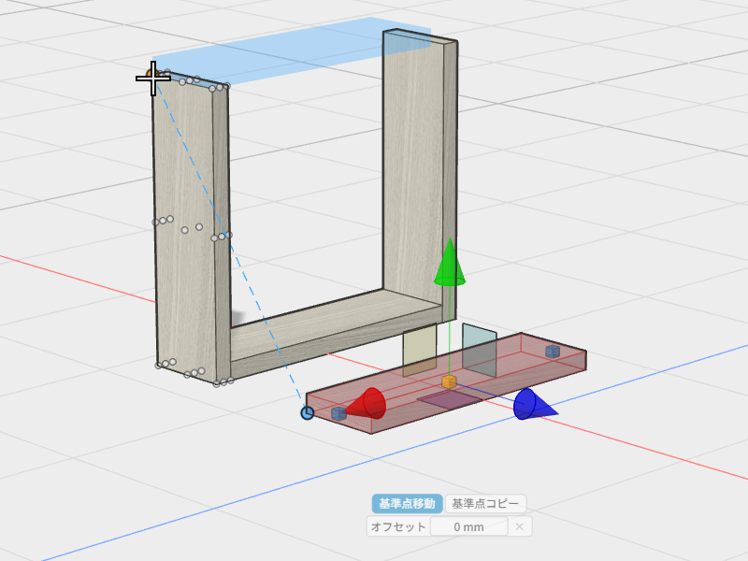The height and width of the screenshot is (561, 748).
Task: Click the yellow plane handle of the gizmo
Action: [419, 351]
